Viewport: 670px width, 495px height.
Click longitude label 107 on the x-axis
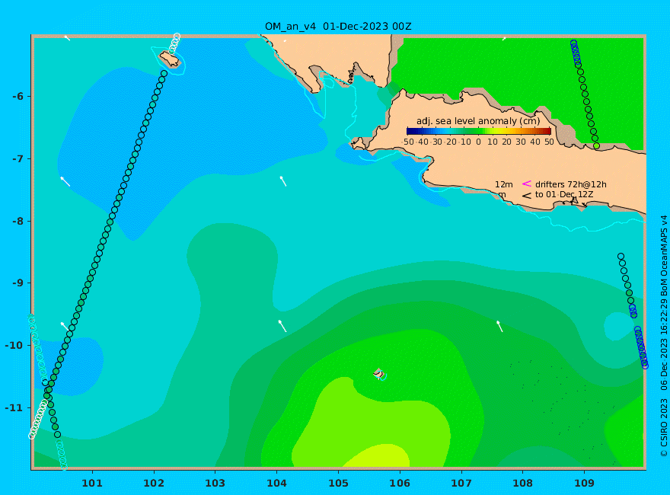click(461, 484)
